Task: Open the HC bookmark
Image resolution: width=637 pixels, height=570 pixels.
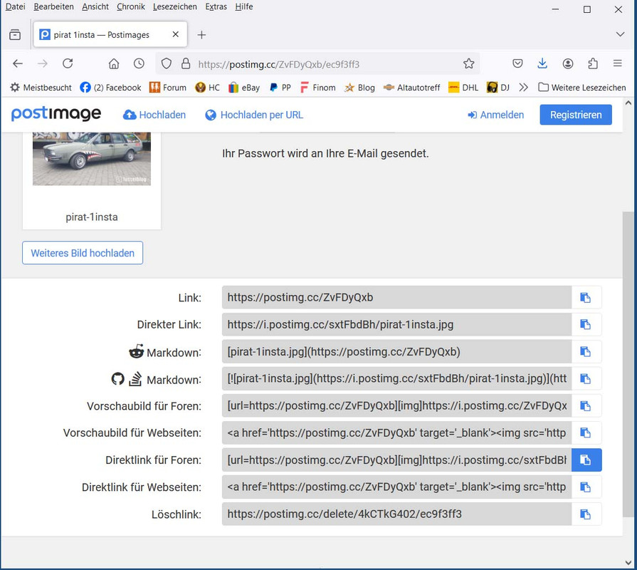Action: point(208,88)
